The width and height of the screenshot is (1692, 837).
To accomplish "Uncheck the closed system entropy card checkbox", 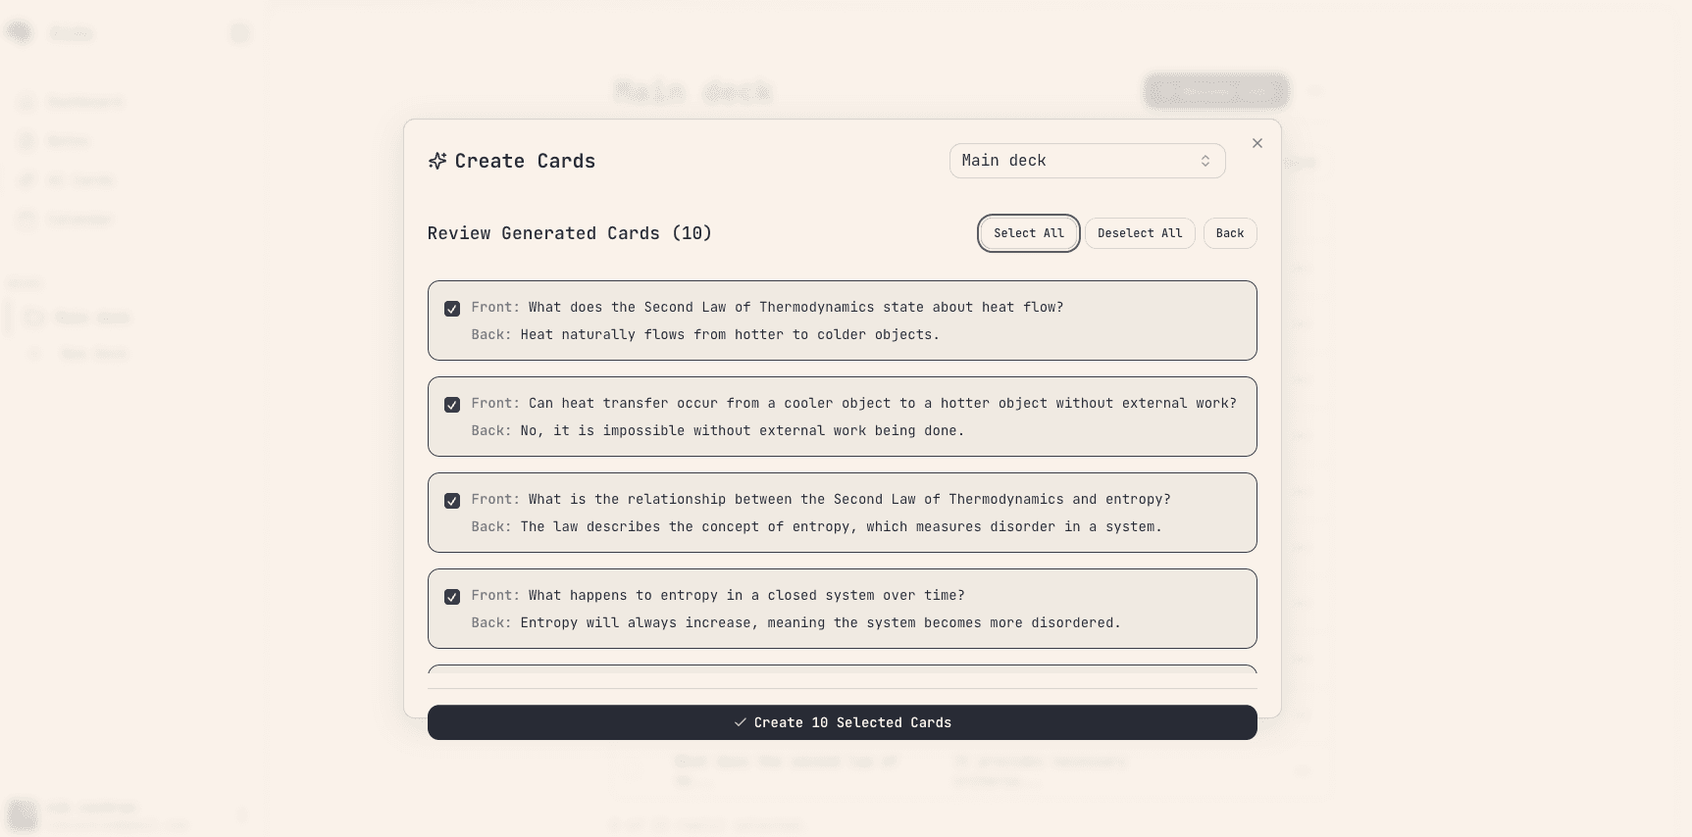I will (452, 597).
